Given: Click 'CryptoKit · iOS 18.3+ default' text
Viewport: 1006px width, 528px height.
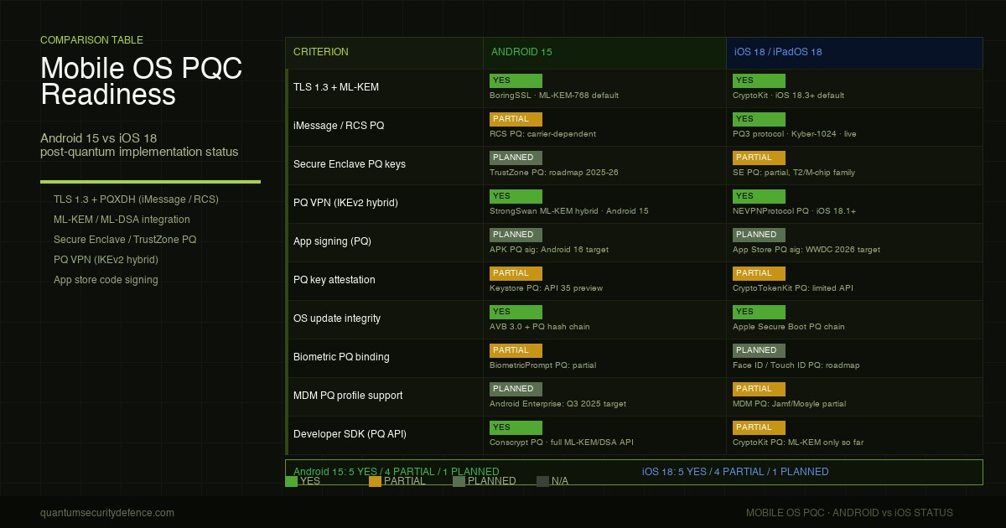Looking at the screenshot, I should coord(788,96).
